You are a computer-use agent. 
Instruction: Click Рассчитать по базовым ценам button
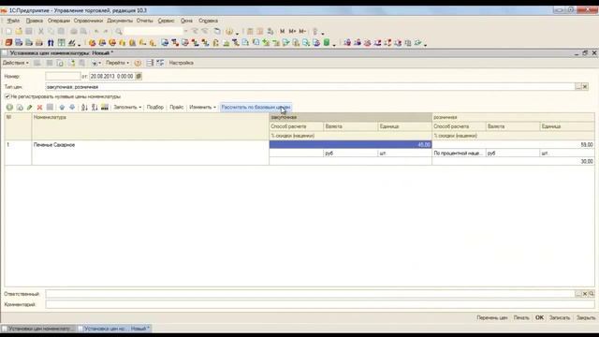[256, 108]
